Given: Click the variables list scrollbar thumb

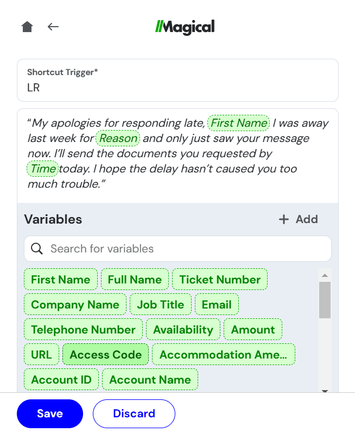Looking at the screenshot, I should pyautogui.click(x=325, y=299).
